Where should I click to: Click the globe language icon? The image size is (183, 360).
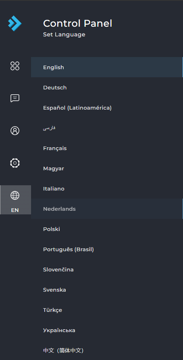(15, 195)
